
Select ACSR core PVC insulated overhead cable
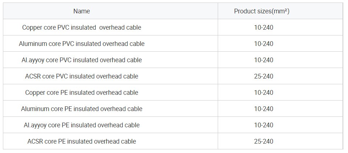pos(82,76)
